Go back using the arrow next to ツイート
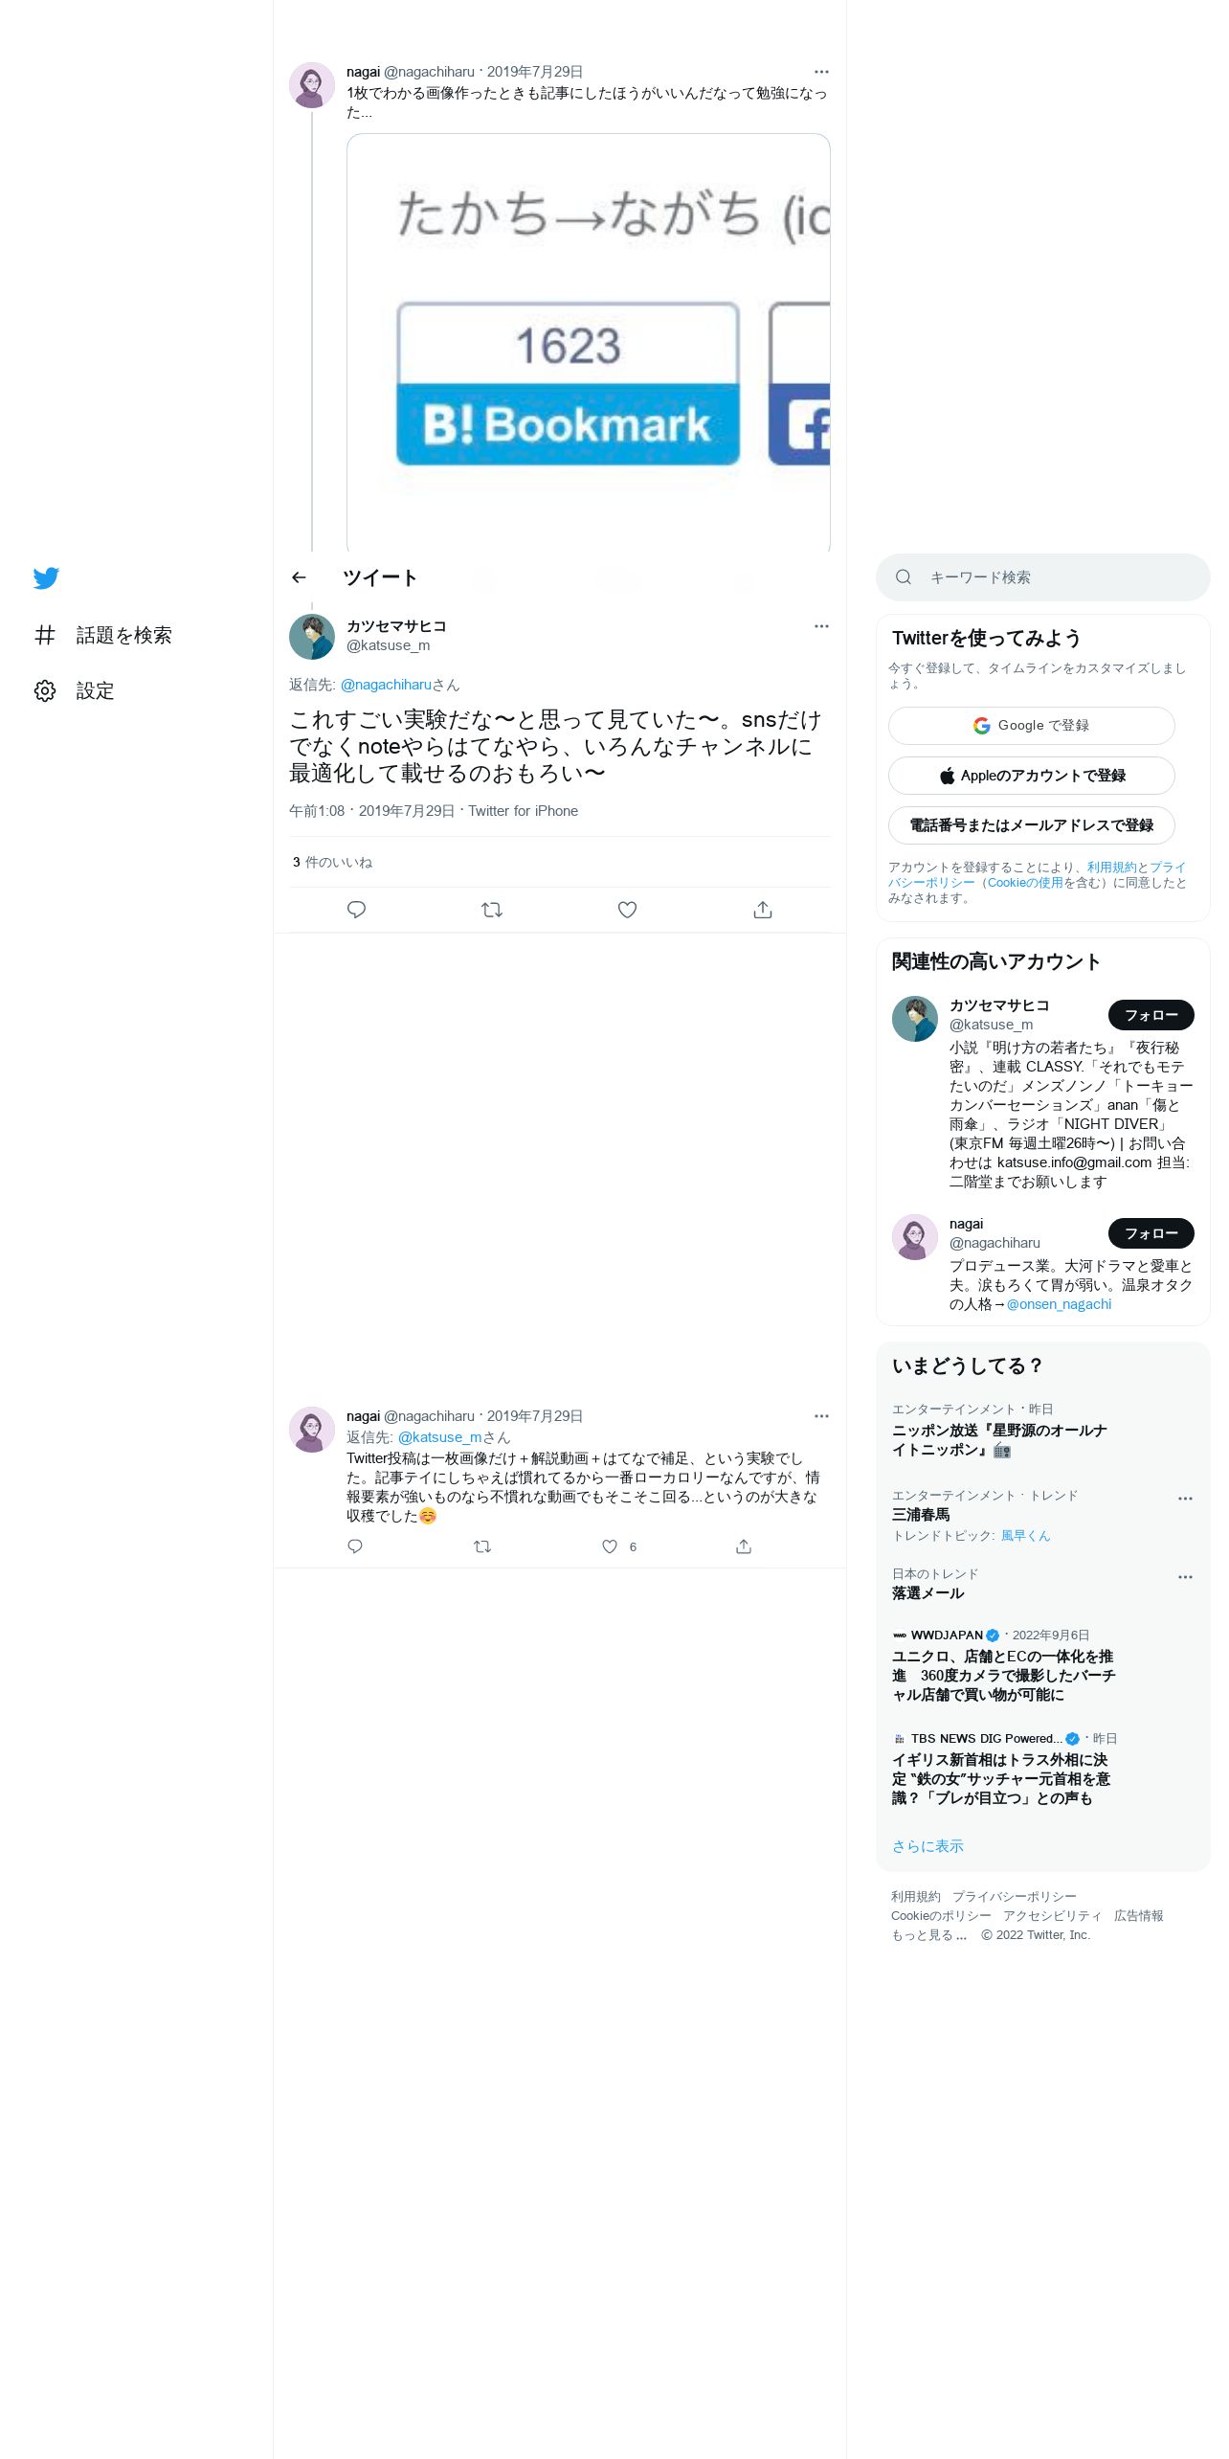 pyautogui.click(x=299, y=577)
